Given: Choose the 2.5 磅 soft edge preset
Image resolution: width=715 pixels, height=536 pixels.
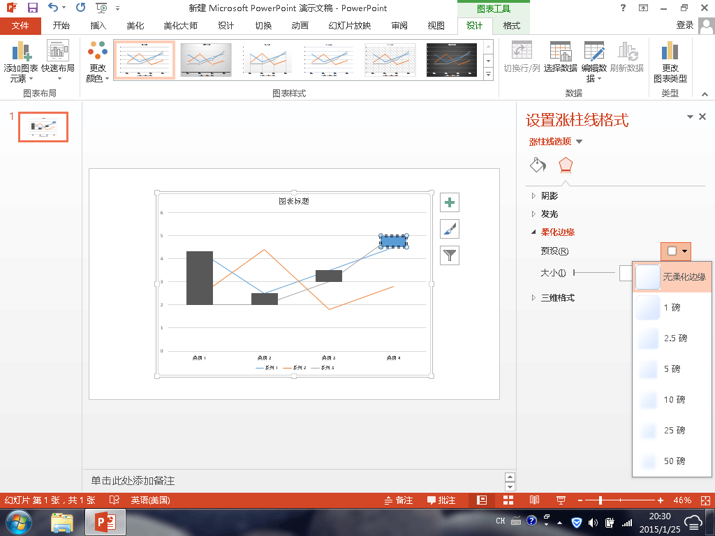Looking at the screenshot, I should (x=672, y=338).
